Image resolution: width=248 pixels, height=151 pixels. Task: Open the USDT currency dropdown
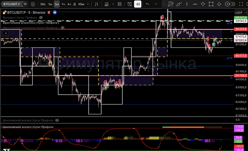[240, 12]
